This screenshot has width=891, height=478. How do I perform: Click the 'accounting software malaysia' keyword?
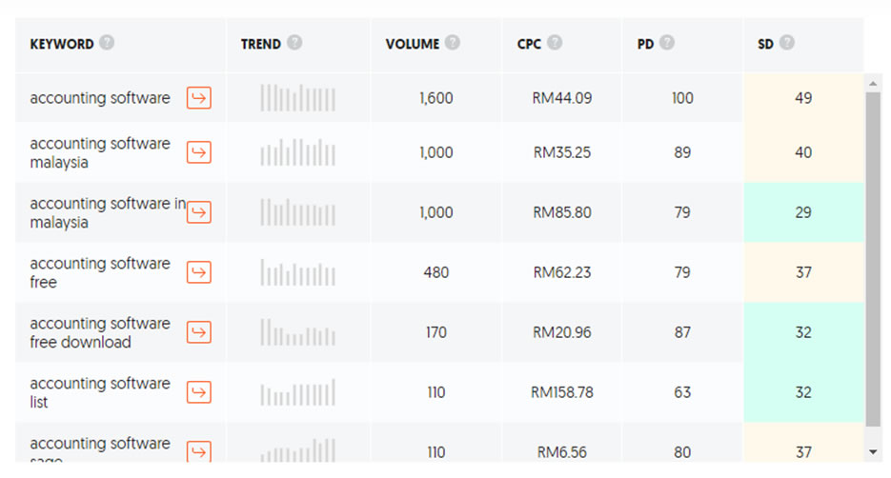click(x=99, y=152)
